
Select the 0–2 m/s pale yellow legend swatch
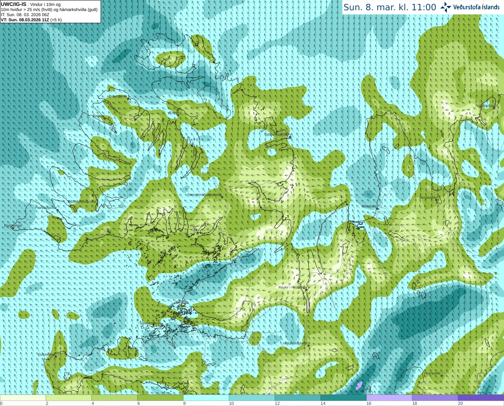23,398
